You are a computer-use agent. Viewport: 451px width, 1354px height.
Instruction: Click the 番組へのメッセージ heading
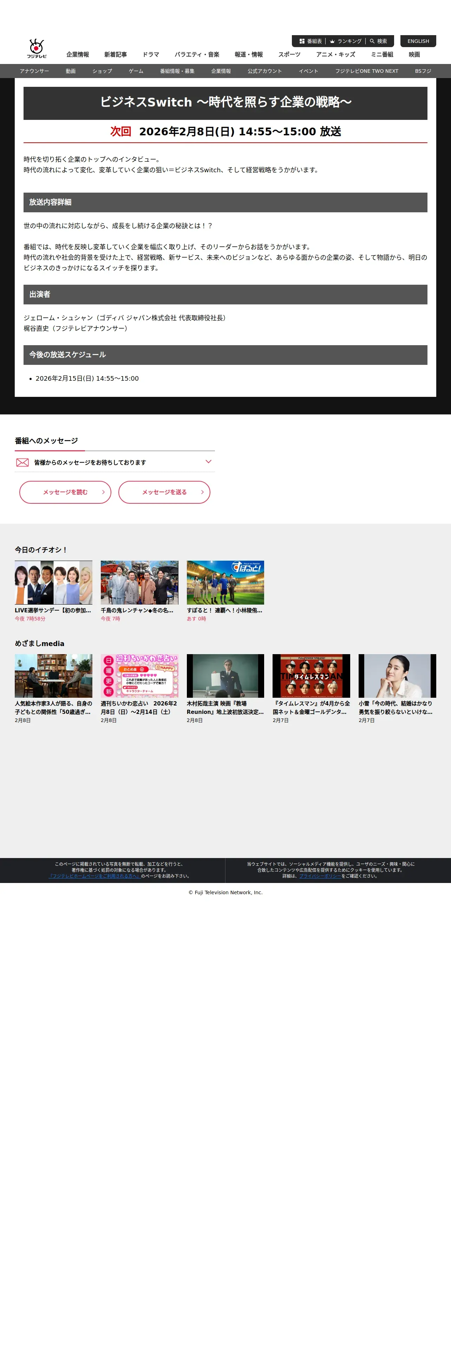46,441
